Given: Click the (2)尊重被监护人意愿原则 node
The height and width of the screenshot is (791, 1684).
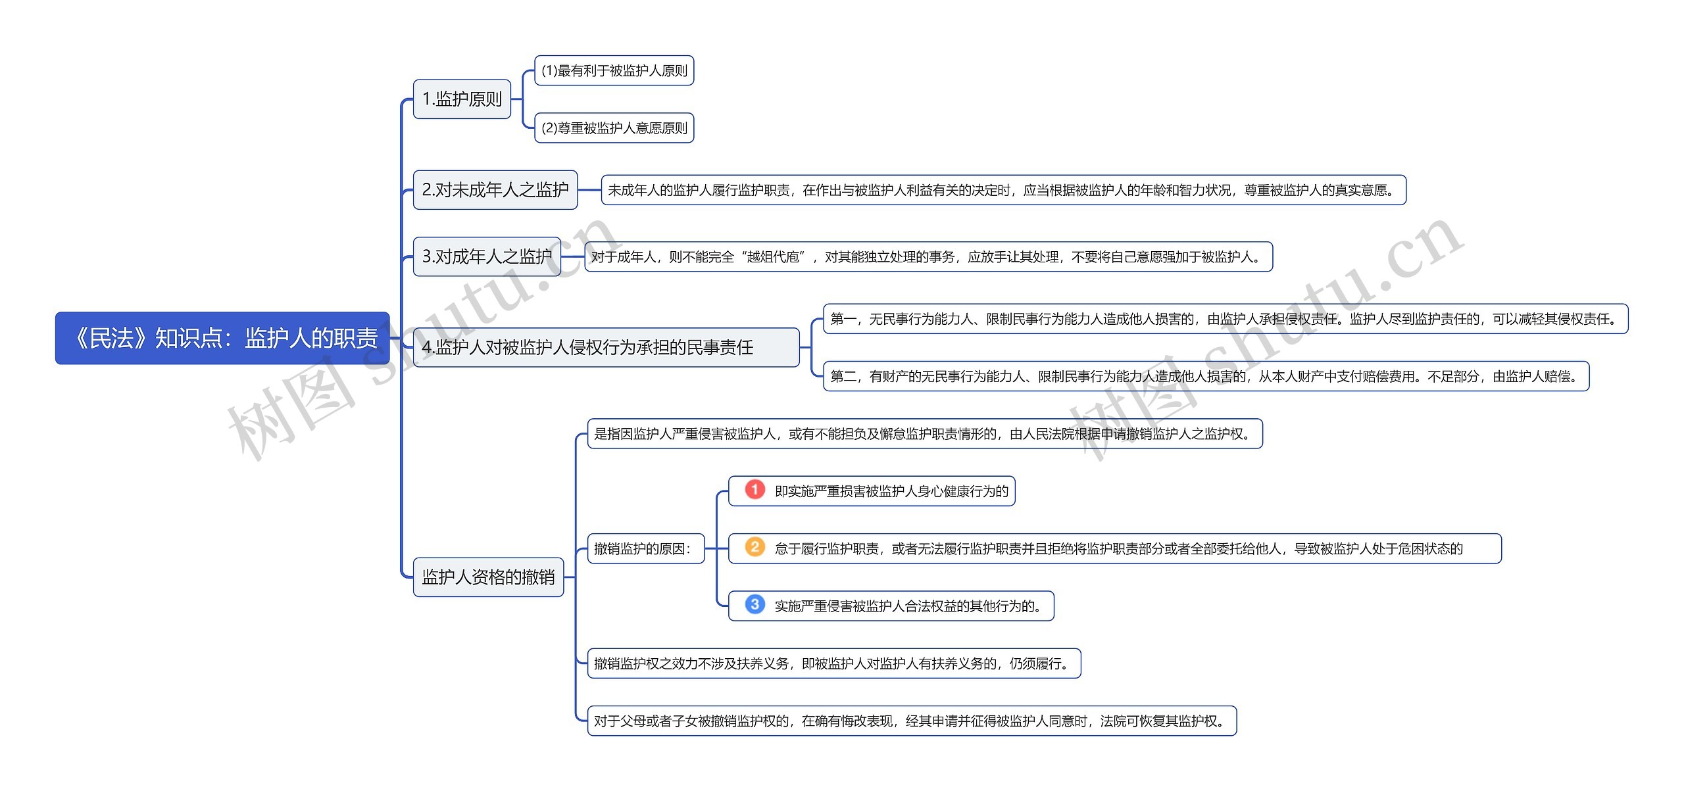Looking at the screenshot, I should pos(614,128).
